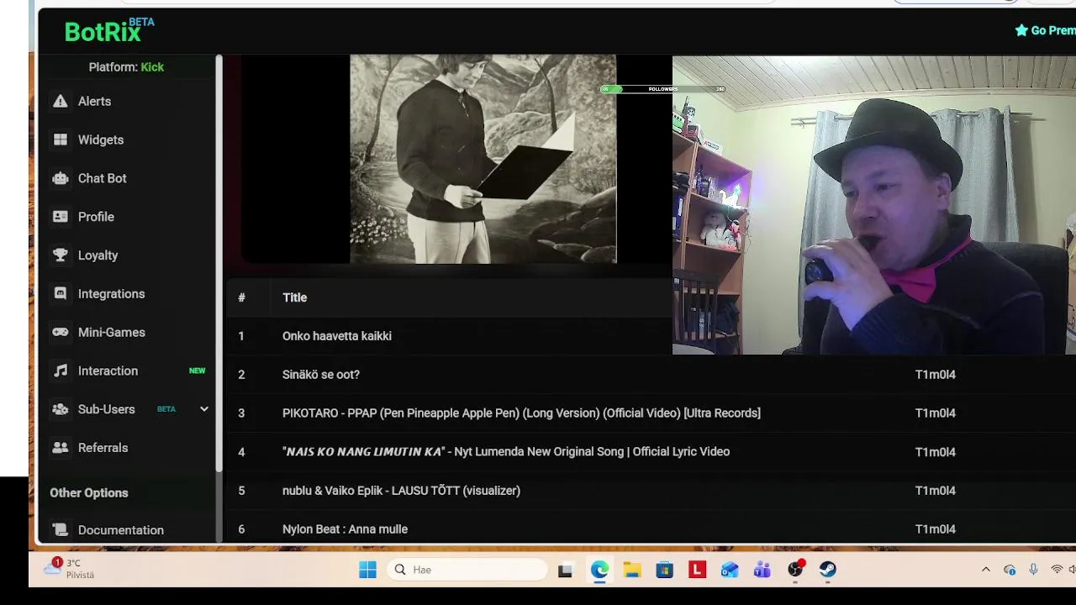1076x605 pixels.
Task: Open the Wi-Fi network tray icon
Action: click(1057, 570)
